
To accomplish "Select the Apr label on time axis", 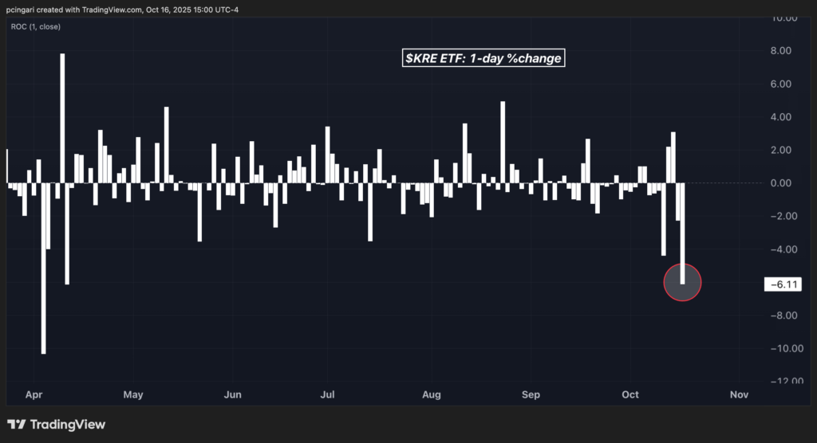I will (34, 394).
